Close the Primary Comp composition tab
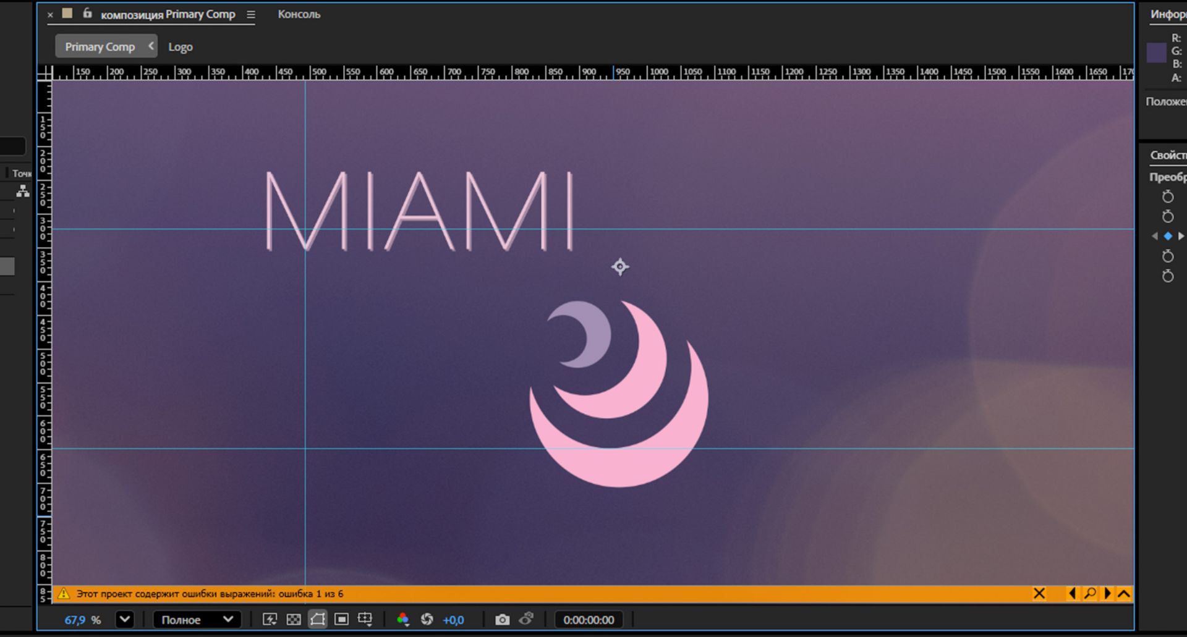This screenshot has height=637, width=1187. coord(50,14)
